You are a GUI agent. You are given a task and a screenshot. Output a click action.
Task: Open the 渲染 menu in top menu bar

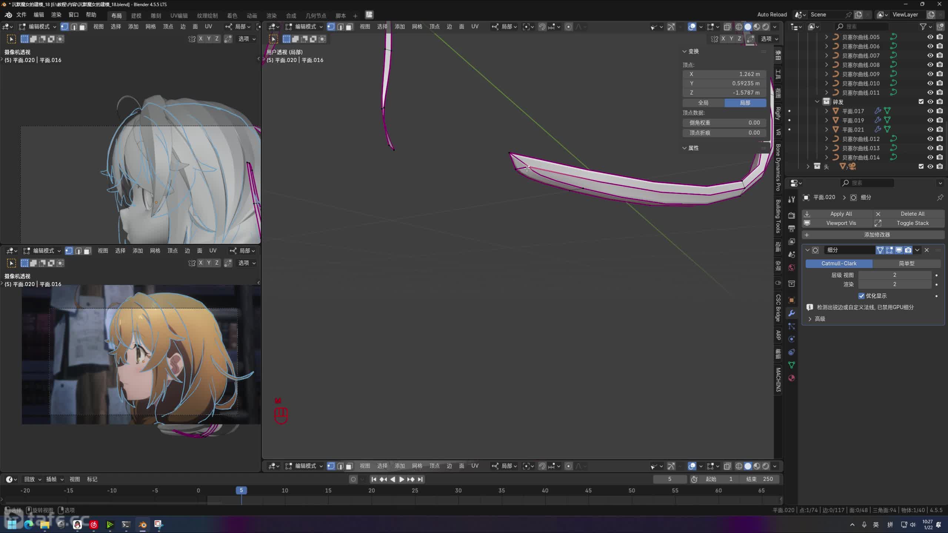tap(56, 15)
